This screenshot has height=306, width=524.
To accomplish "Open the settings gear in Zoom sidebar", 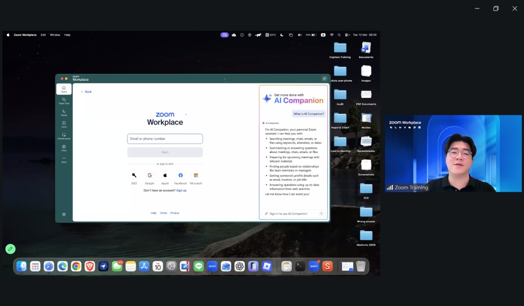I will point(64,214).
